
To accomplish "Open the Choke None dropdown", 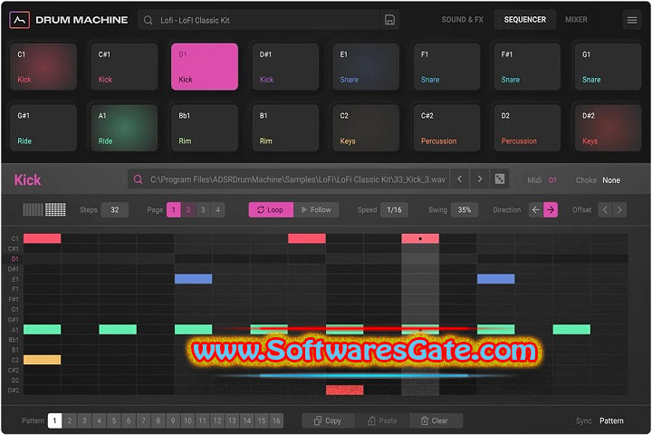I will click(611, 180).
